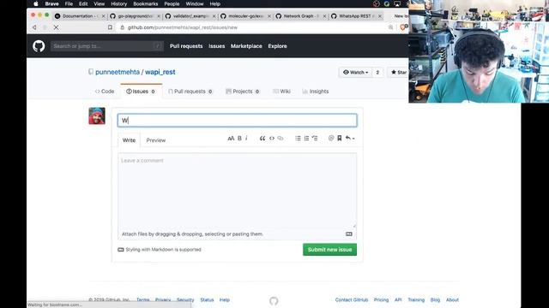Open the People menu
The image size is (549, 308).
point(172,3)
